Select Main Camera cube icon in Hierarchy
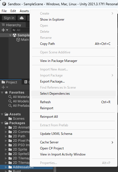The image size is (118, 172). (18, 40)
